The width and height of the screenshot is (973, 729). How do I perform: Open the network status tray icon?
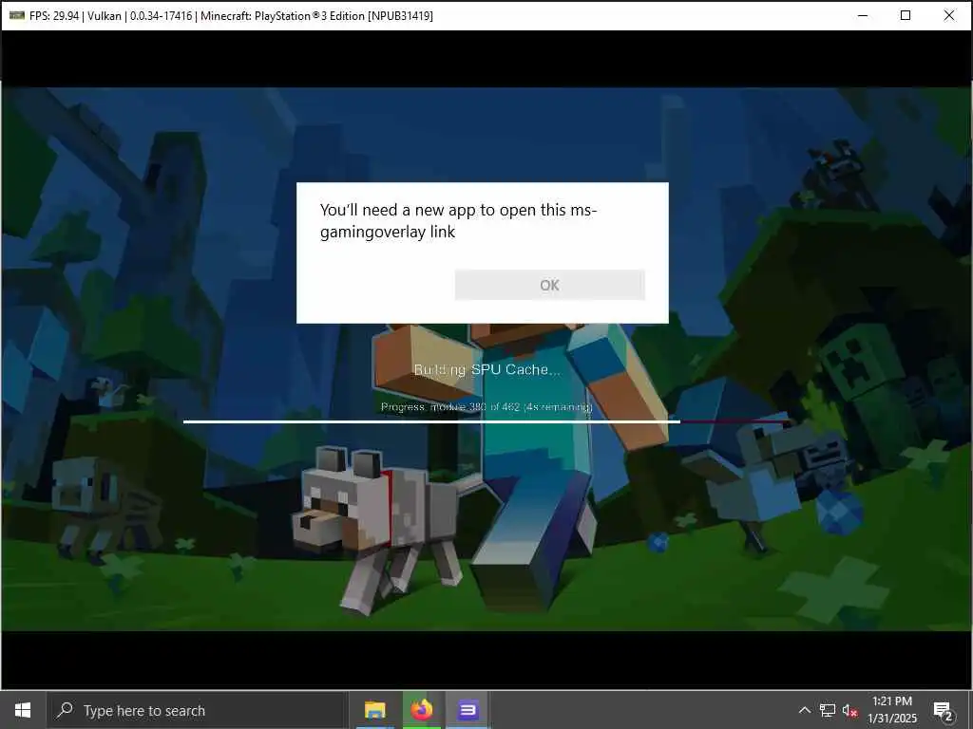point(828,710)
